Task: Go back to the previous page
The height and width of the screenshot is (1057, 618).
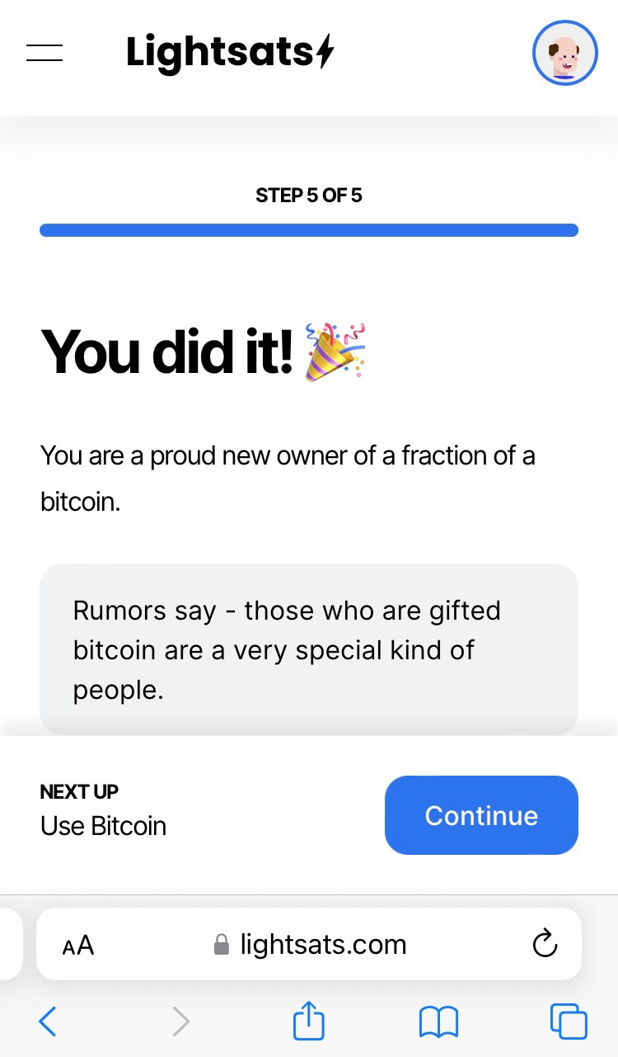Action: click(x=48, y=1023)
